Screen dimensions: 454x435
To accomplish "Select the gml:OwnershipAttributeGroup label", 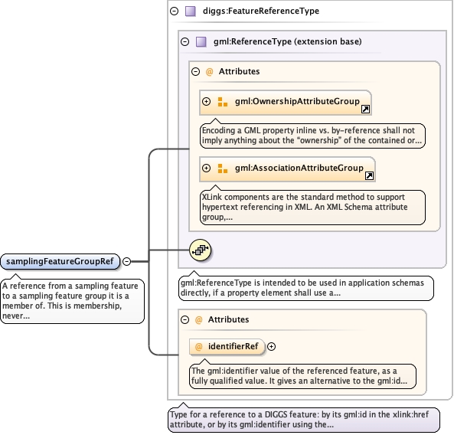I will coord(297,101).
